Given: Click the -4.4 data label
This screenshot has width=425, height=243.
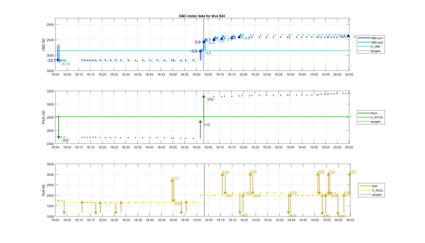Looking at the screenshot, I should pyautogui.click(x=211, y=43).
